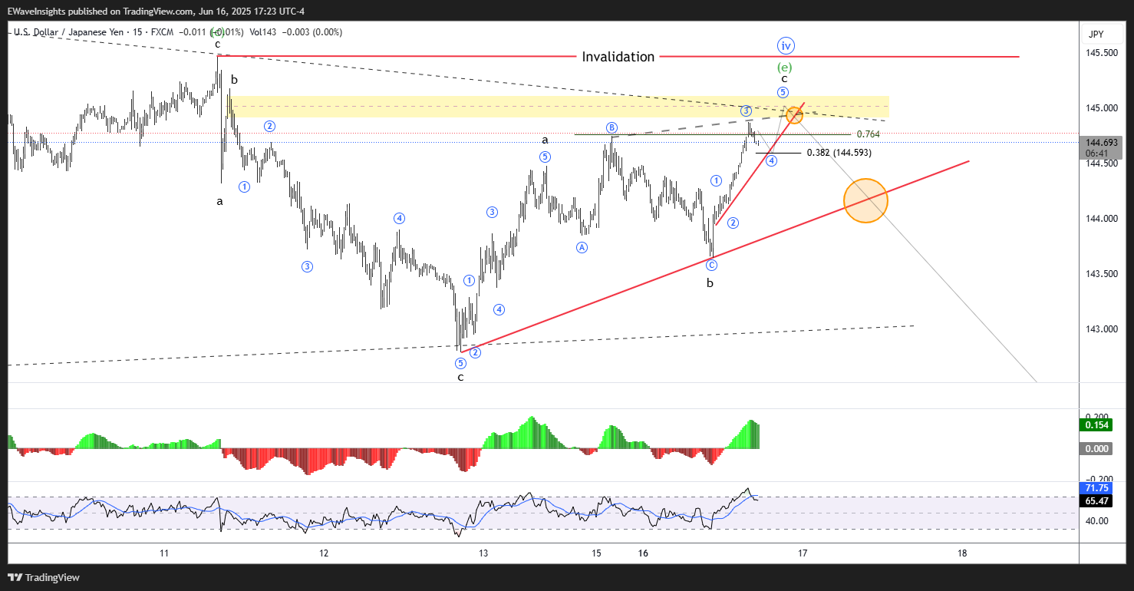This screenshot has width=1134, height=591.
Task: Select the large orange target circle
Action: tap(865, 200)
